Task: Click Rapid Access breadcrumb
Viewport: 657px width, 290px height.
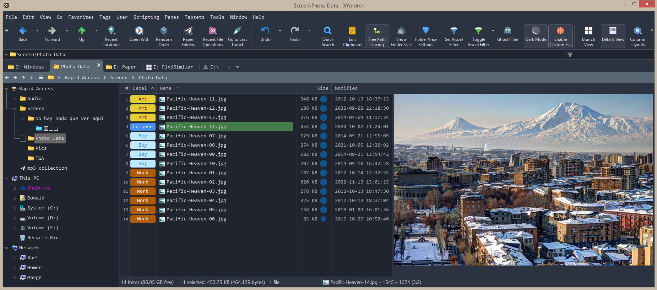Action: point(82,77)
